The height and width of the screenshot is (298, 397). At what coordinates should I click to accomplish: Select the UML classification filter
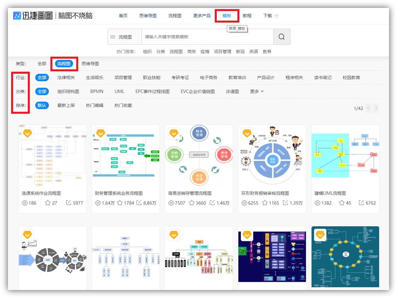pyautogui.click(x=119, y=92)
